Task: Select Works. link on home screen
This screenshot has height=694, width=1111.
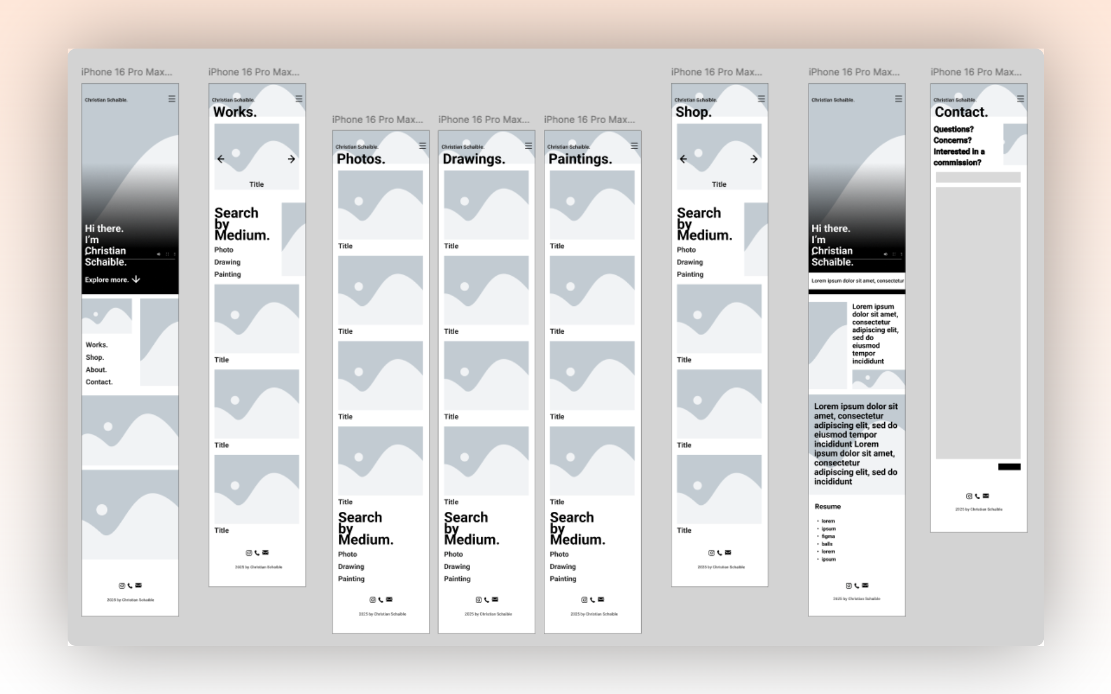Action: click(97, 345)
